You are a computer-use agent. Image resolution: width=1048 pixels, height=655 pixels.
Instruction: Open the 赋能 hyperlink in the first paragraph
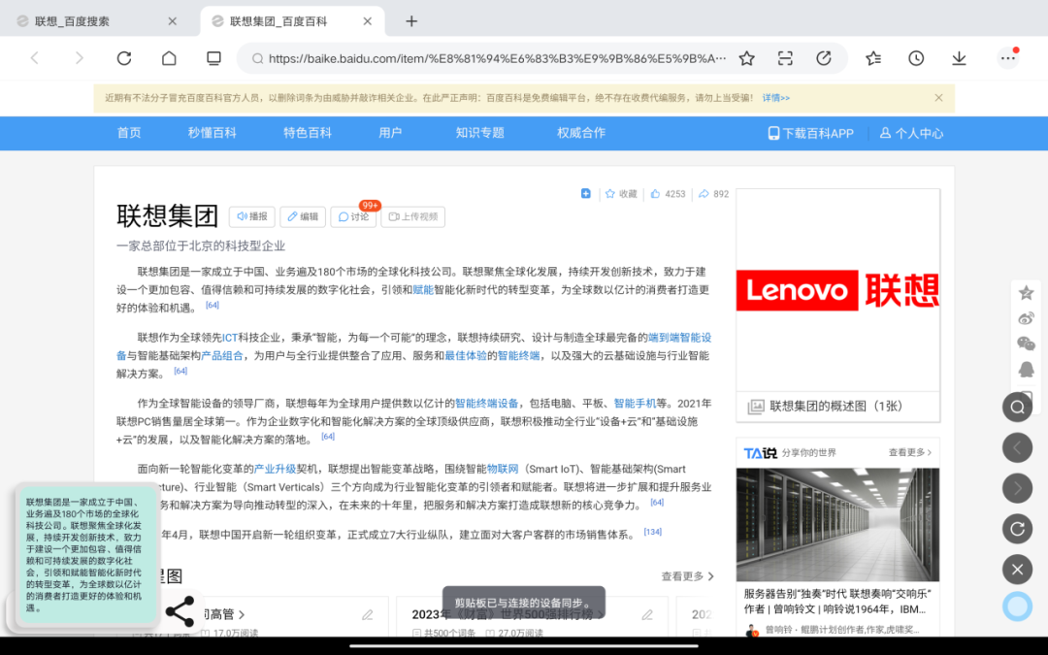click(x=423, y=290)
